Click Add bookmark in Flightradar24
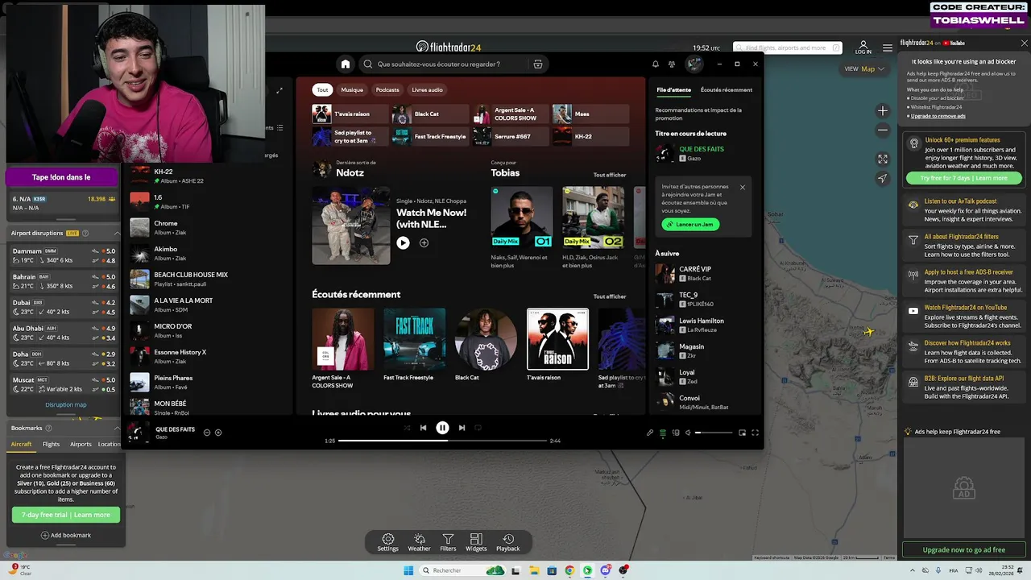Image resolution: width=1031 pixels, height=580 pixels. click(x=66, y=536)
